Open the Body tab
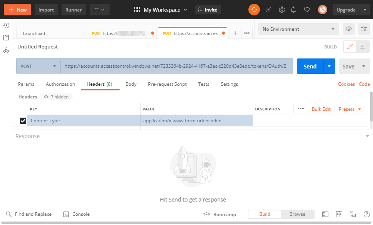Viewport: 373px width, 225px height. [x=131, y=84]
